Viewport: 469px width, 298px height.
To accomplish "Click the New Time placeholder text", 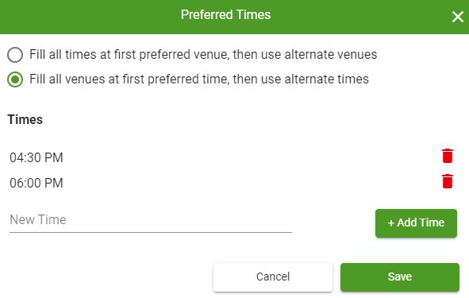I will coord(37,220).
